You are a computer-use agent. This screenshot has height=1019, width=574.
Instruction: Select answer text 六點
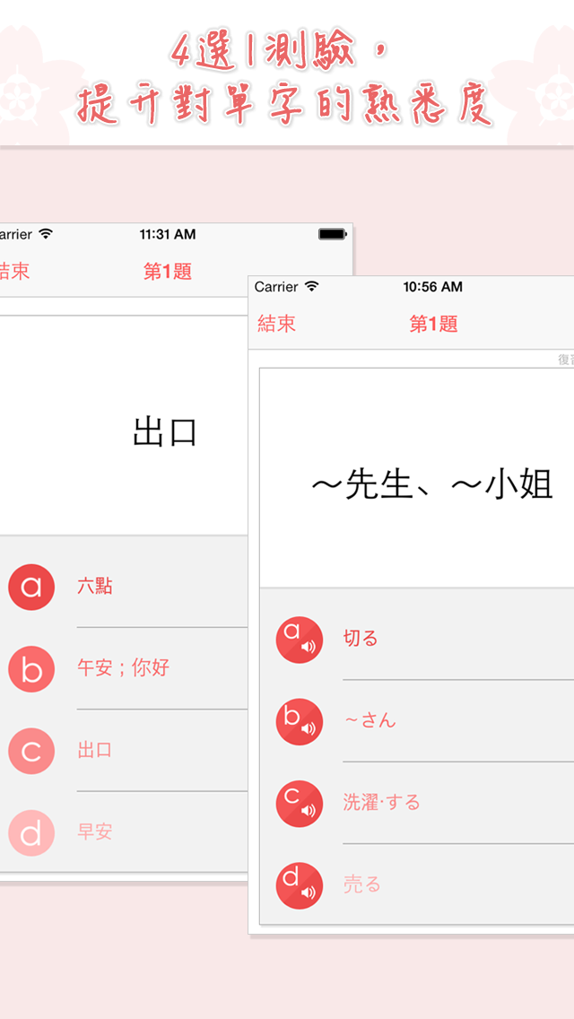pos(95,587)
